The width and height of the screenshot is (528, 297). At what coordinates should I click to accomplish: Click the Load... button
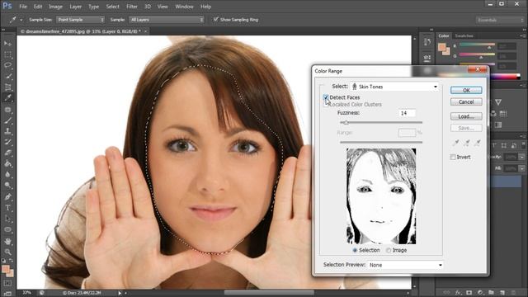(x=466, y=116)
